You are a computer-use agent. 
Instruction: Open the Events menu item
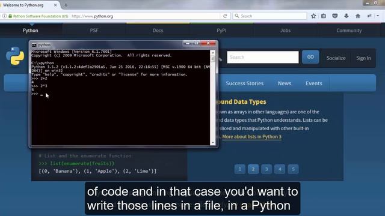(x=314, y=83)
